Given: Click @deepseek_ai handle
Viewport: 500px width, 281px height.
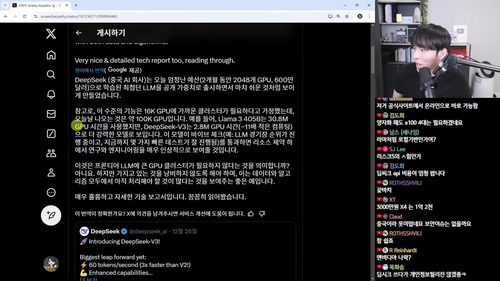Looking at the screenshot, I should 148,231.
